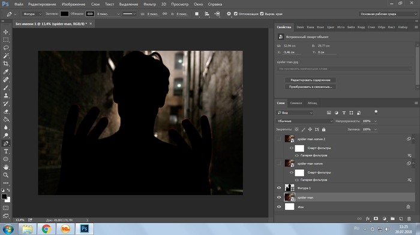Open the Фильтр menu
Image resolution: width=420 pixels, height=235 pixels.
click(149, 4)
